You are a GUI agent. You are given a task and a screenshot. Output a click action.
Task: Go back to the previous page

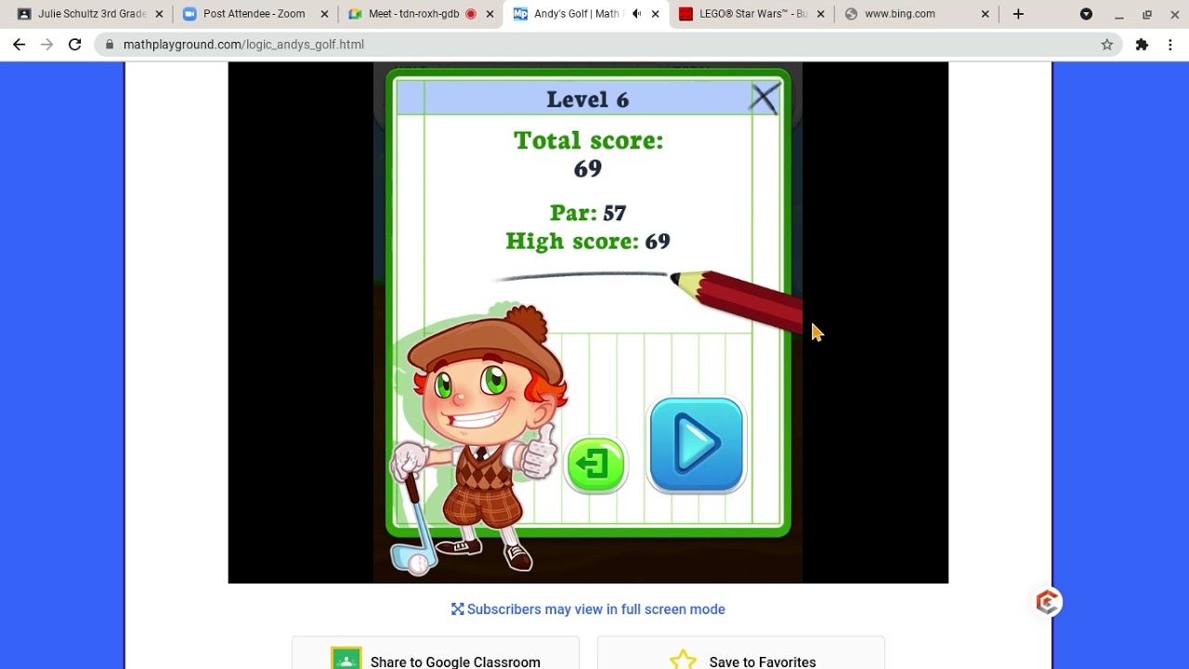(19, 45)
